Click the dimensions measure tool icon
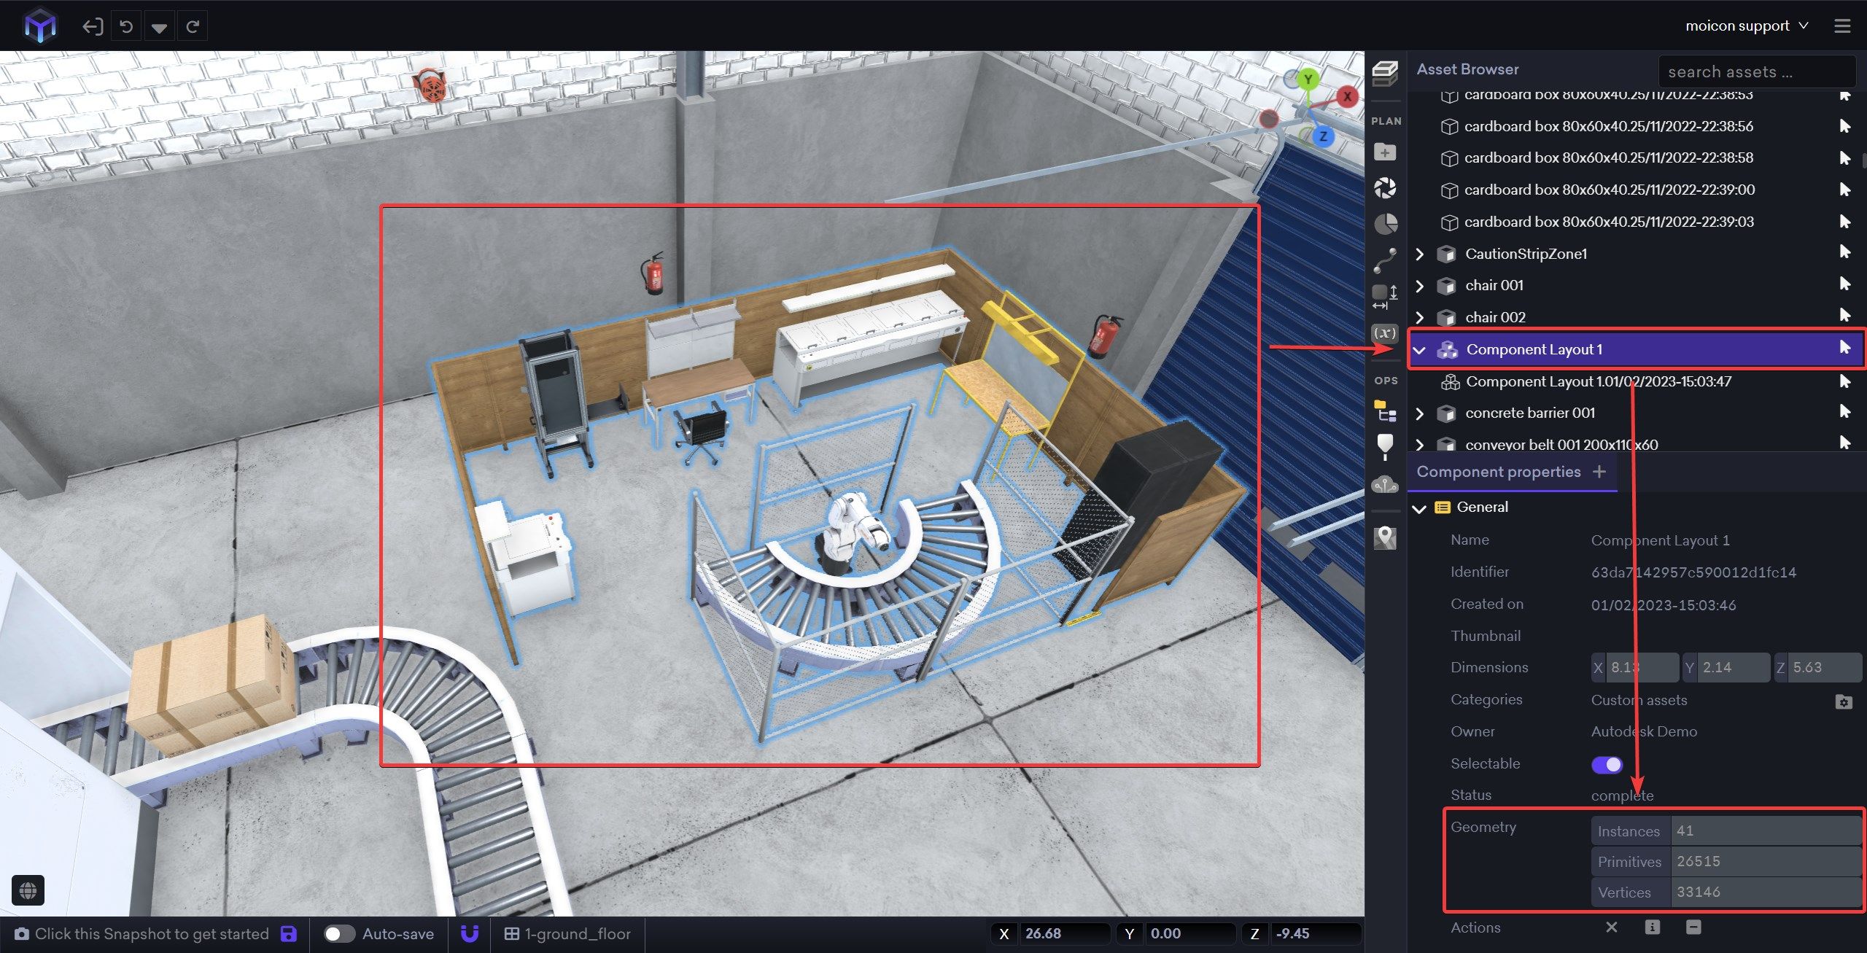This screenshot has height=953, width=1867. [x=1384, y=295]
